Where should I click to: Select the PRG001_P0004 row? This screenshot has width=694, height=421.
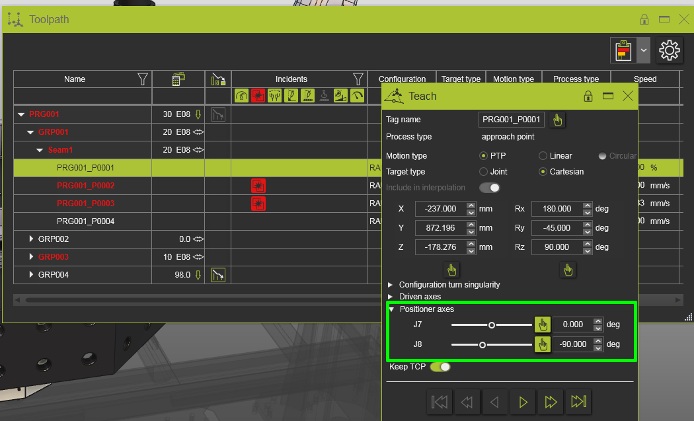pos(85,221)
